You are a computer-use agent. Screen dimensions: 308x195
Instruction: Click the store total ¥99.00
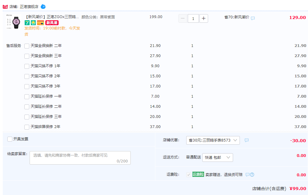(x=298, y=189)
